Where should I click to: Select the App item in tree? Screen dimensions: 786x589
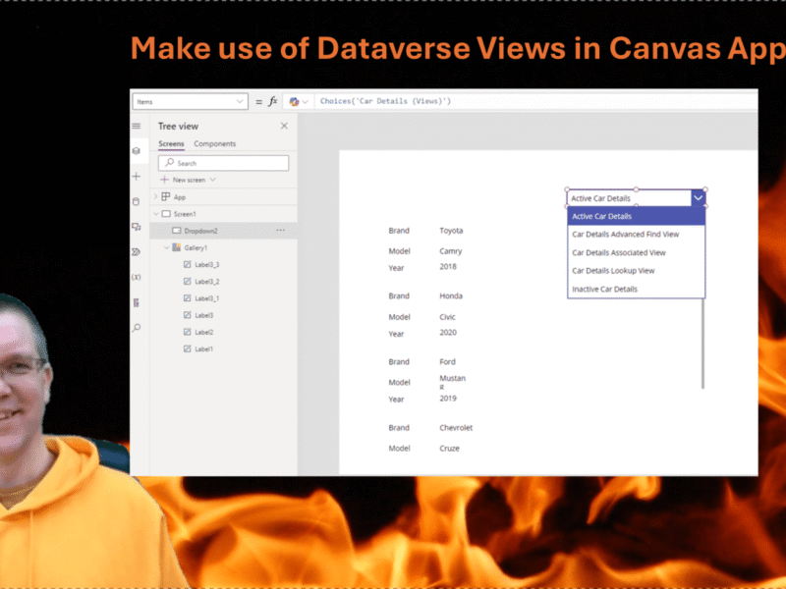click(x=180, y=197)
